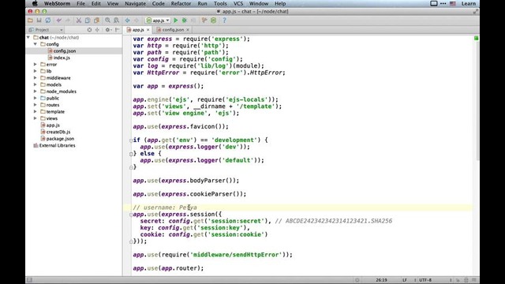
Task: Fold the app.use session block in the gutter
Action: click(x=131, y=215)
